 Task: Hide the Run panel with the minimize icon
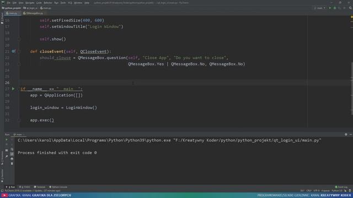pyautogui.click(x=351, y=134)
